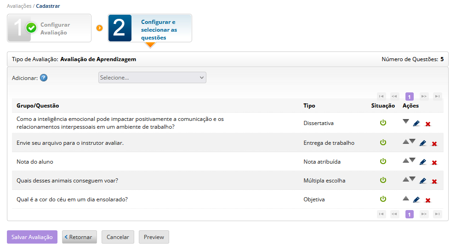Move 'Nota do aluno' question up
456x245 pixels.
(406, 160)
